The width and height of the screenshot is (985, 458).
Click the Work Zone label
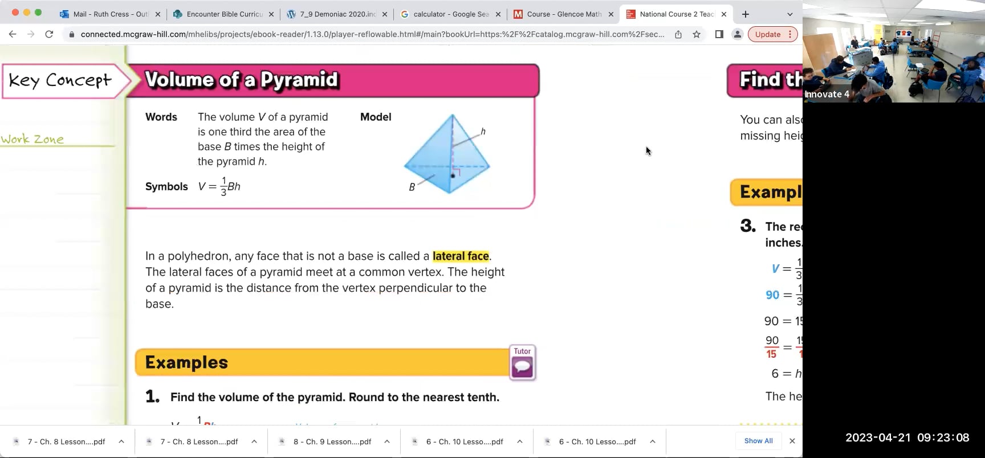click(x=32, y=139)
